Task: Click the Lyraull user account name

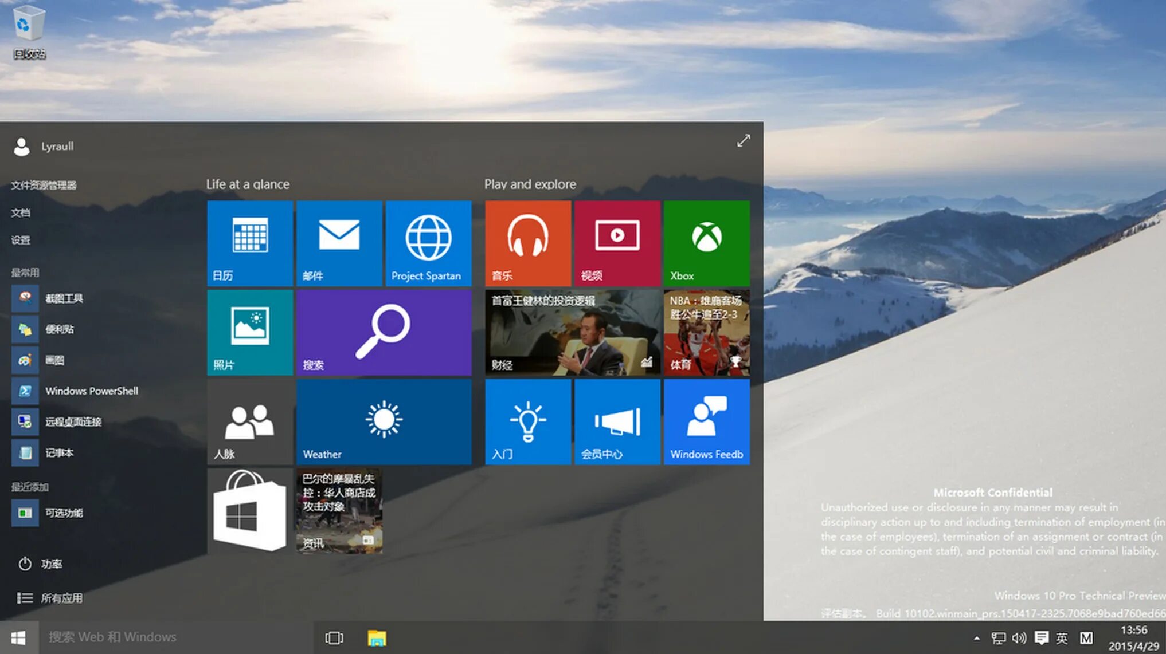Action: tap(57, 147)
